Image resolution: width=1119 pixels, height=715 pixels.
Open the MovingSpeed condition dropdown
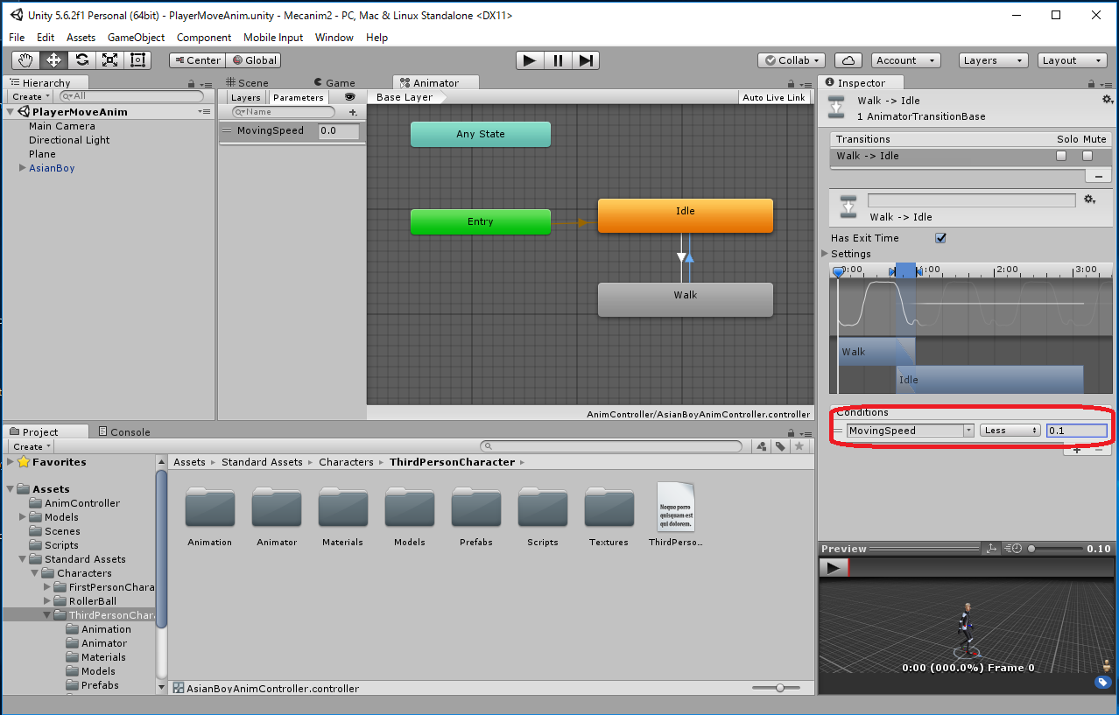(x=910, y=431)
